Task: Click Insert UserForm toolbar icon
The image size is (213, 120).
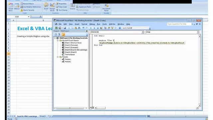Action: [x=60, y=28]
